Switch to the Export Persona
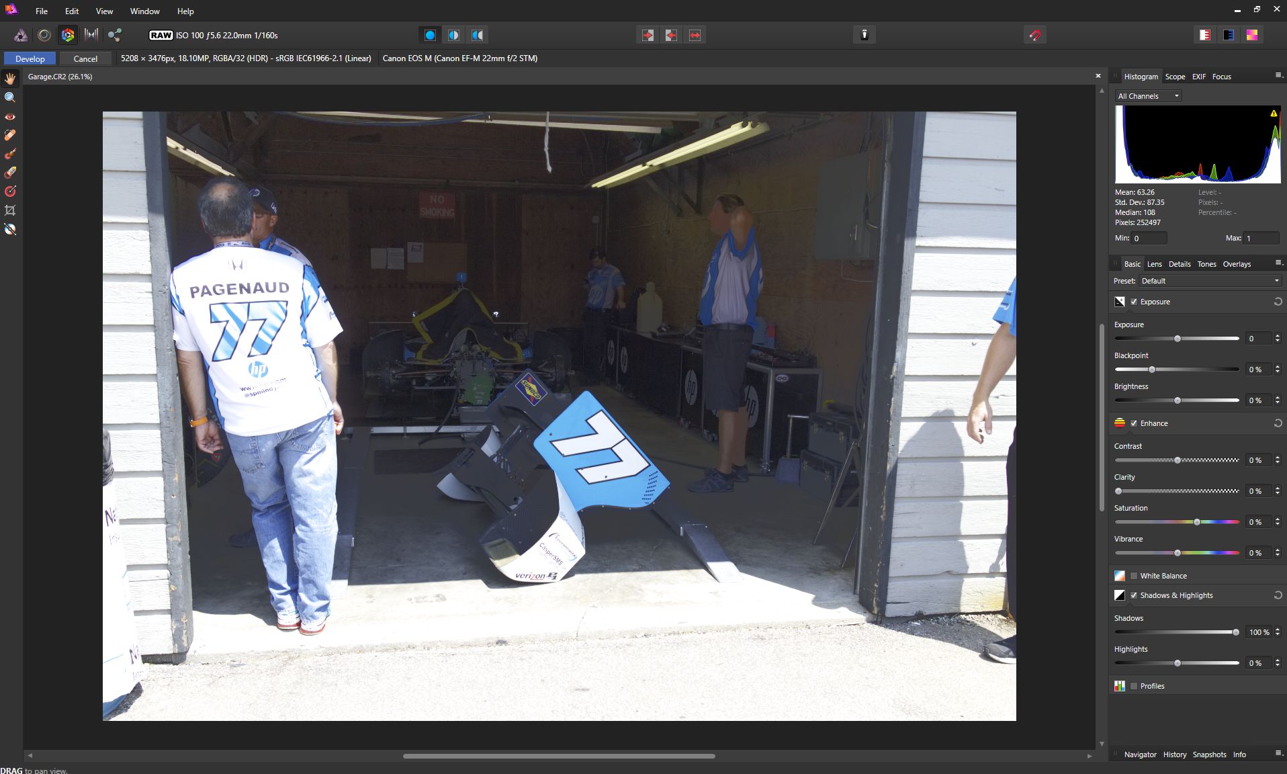Screen dimensions: 1287x774 click(115, 35)
